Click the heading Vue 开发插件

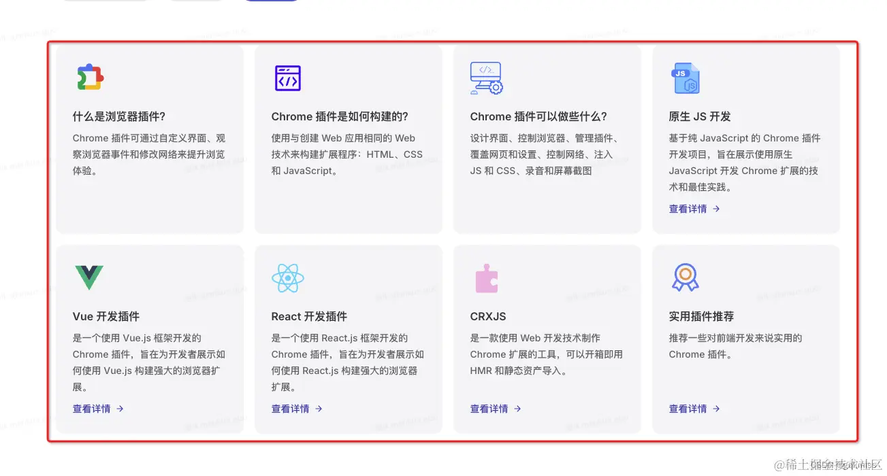[106, 316]
